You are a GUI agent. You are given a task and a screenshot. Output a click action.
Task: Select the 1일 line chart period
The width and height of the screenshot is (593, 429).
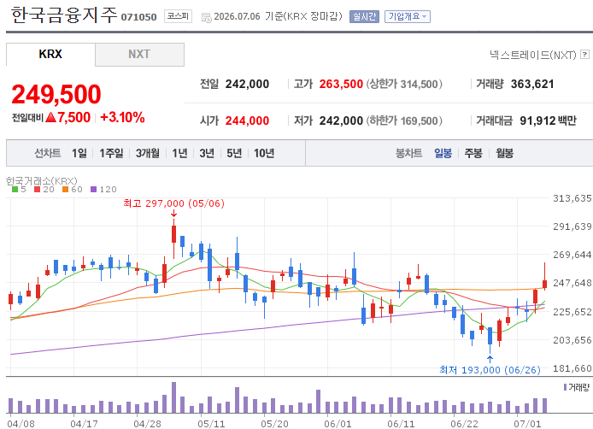[79, 153]
